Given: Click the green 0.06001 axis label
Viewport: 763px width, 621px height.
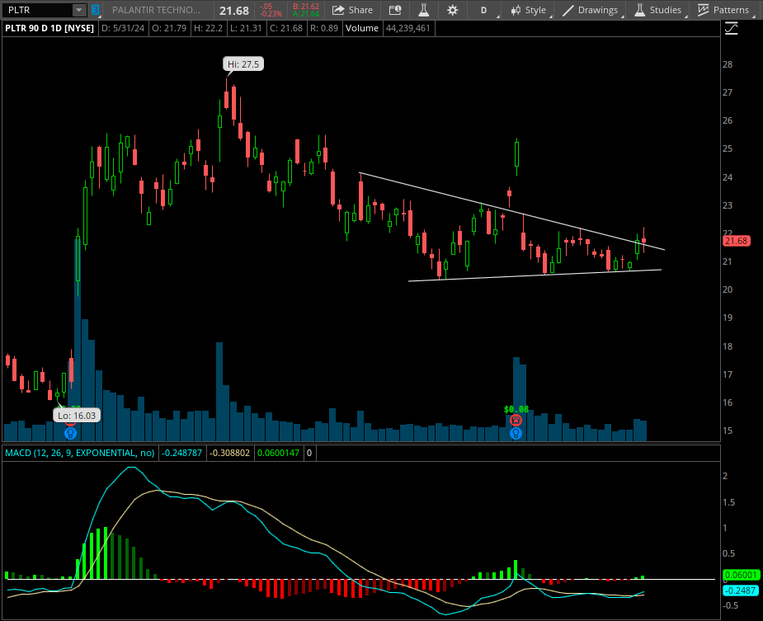Looking at the screenshot, I should click(x=741, y=575).
